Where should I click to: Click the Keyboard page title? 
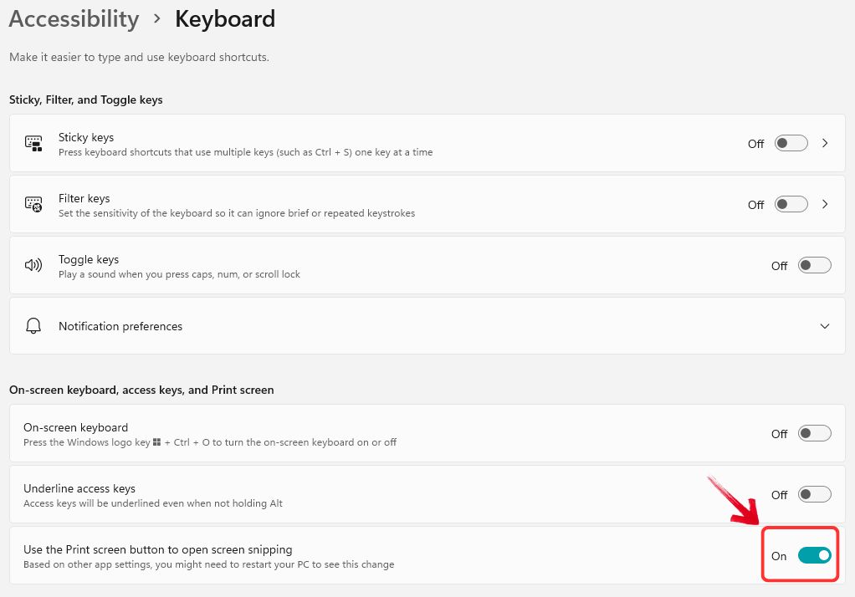224,18
